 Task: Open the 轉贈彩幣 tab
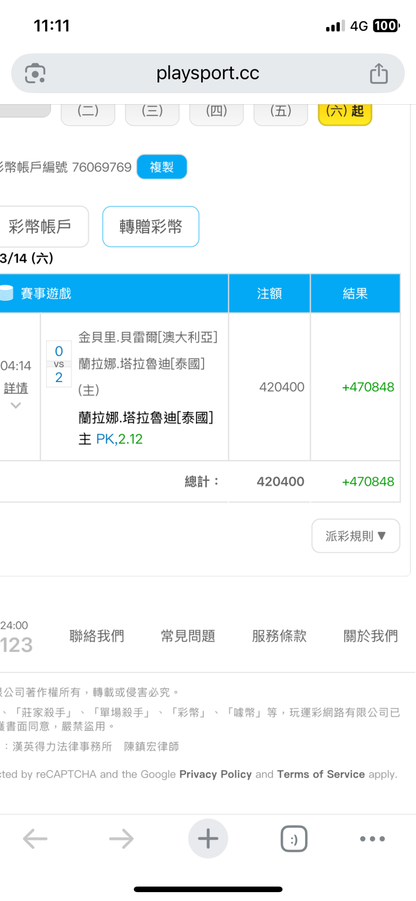tap(151, 227)
